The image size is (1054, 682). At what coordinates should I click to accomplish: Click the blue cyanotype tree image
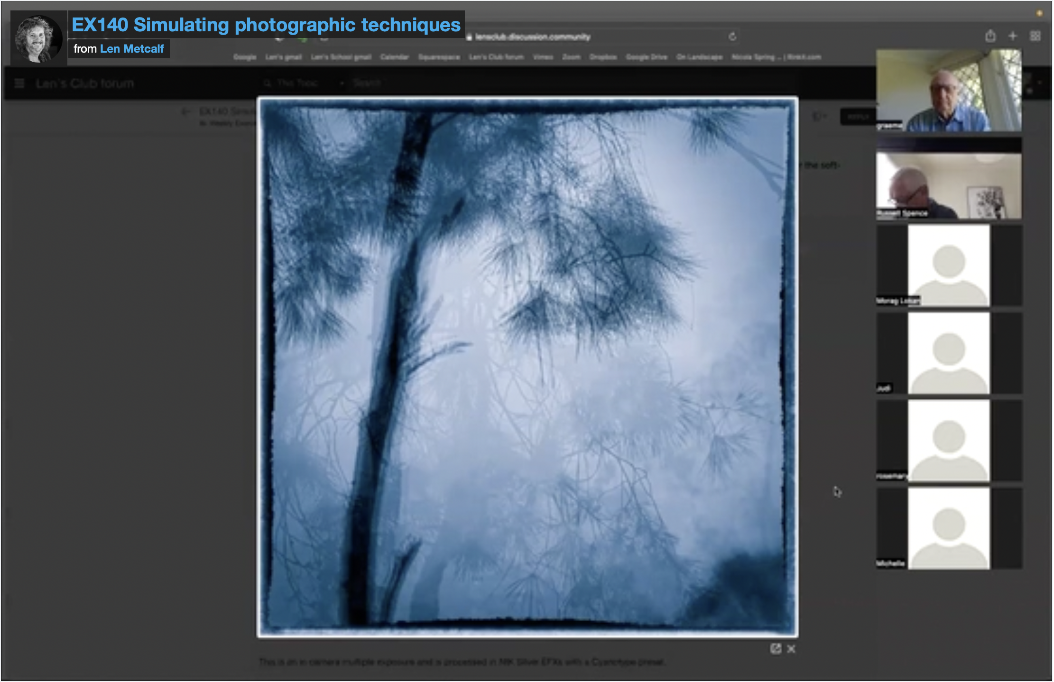pyautogui.click(x=527, y=368)
